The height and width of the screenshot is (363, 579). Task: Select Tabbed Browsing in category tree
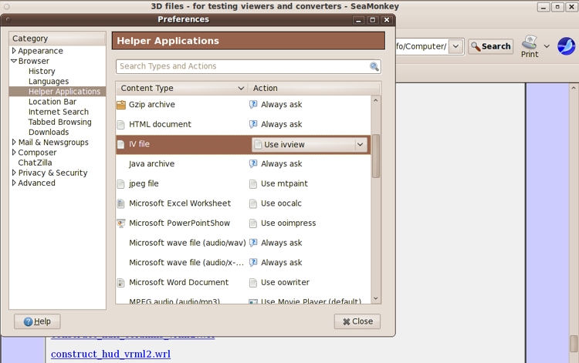pyautogui.click(x=59, y=122)
